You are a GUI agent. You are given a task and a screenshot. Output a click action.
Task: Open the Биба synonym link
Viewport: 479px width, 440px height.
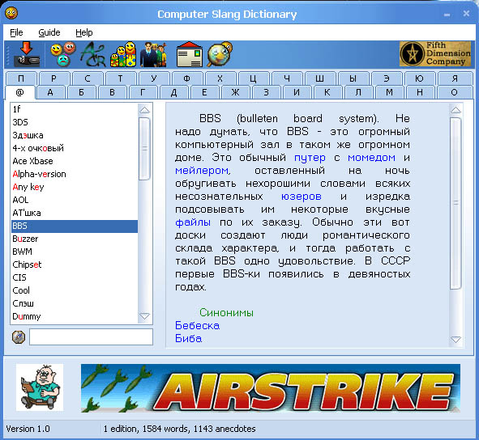(189, 338)
